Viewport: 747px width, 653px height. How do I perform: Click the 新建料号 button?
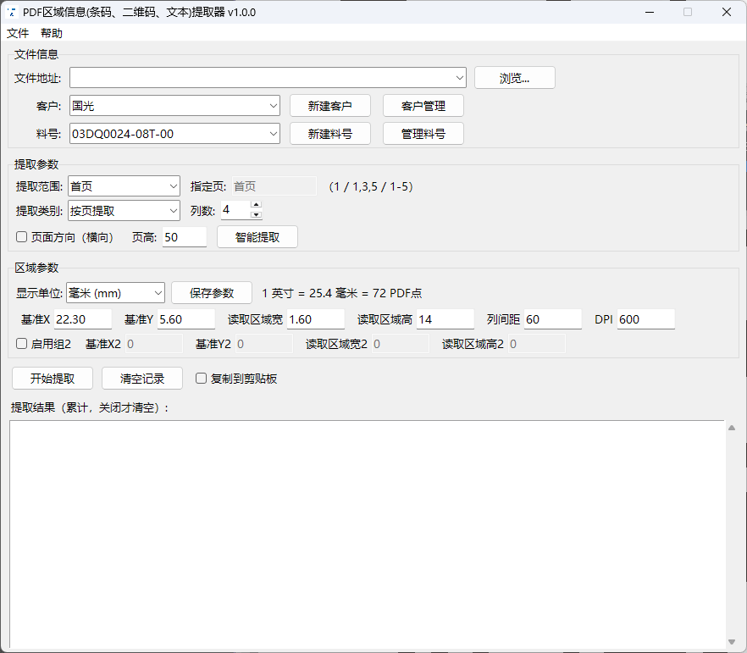pos(330,134)
